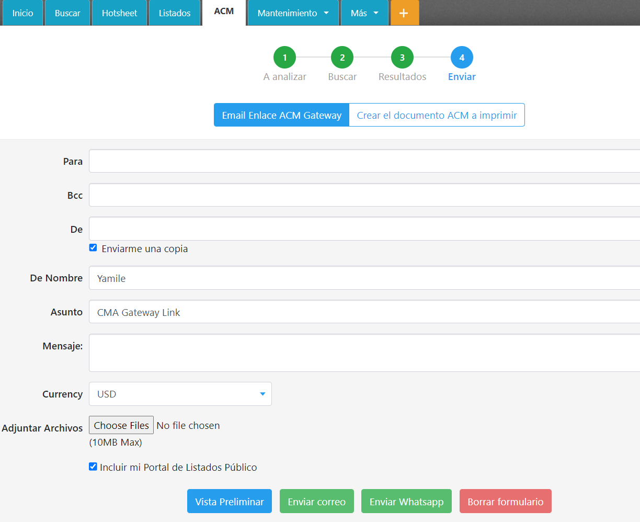Click into the De sender field
This screenshot has height=522, width=640.
[364, 229]
